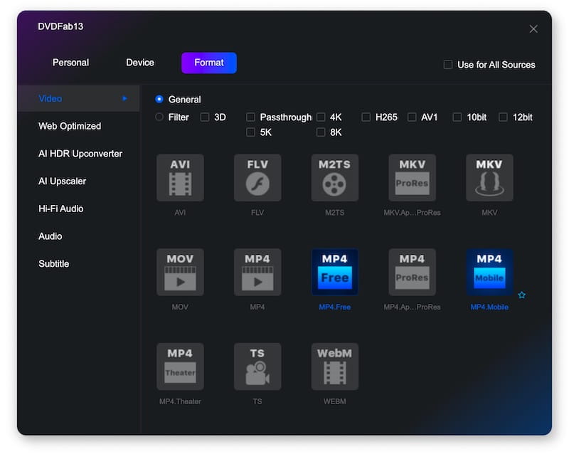Image resolution: width=569 pixels, height=459 pixels.
Task: Select the TS format icon
Action: pos(257,366)
